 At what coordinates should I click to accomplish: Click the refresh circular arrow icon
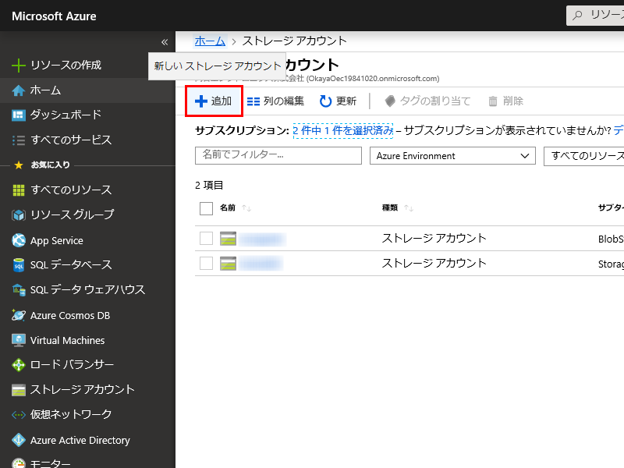[x=325, y=101]
